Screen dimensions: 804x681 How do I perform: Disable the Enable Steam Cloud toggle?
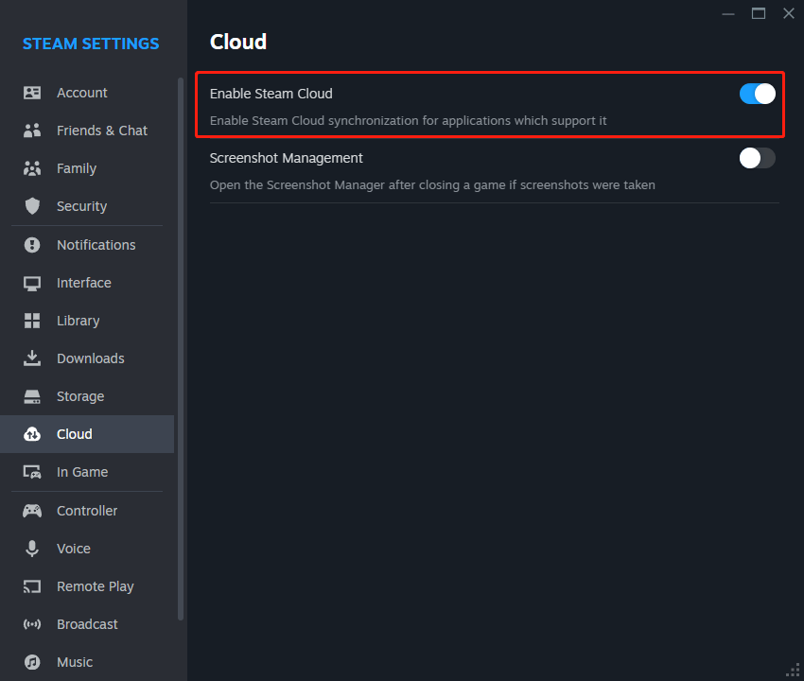pyautogui.click(x=757, y=94)
